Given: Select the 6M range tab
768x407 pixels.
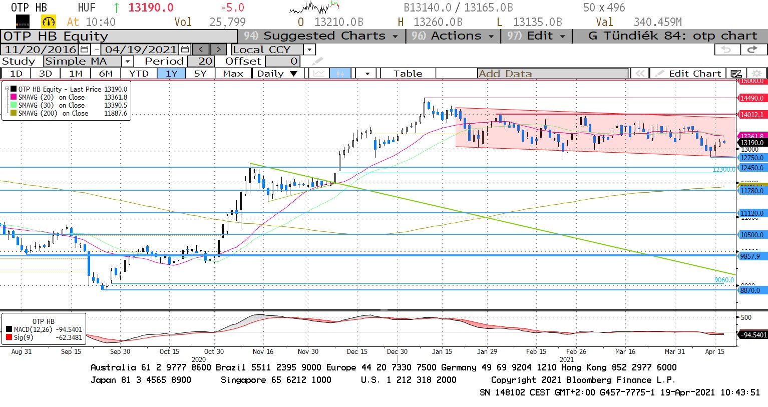Looking at the screenshot, I should 106,74.
